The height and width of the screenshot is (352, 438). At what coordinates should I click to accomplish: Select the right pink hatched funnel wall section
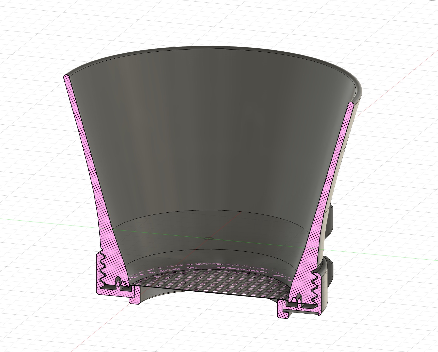pos(333,181)
